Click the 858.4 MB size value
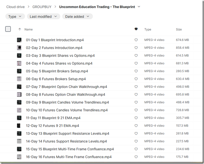The image size is (204, 164). pos(183,48)
